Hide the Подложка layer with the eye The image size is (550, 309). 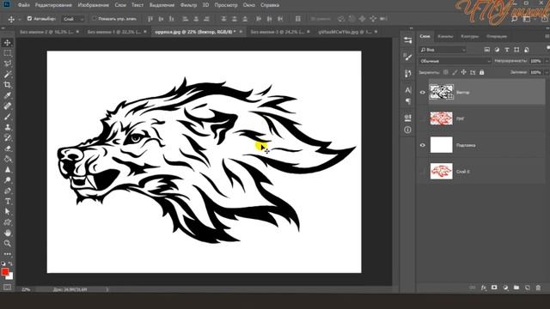(422, 145)
